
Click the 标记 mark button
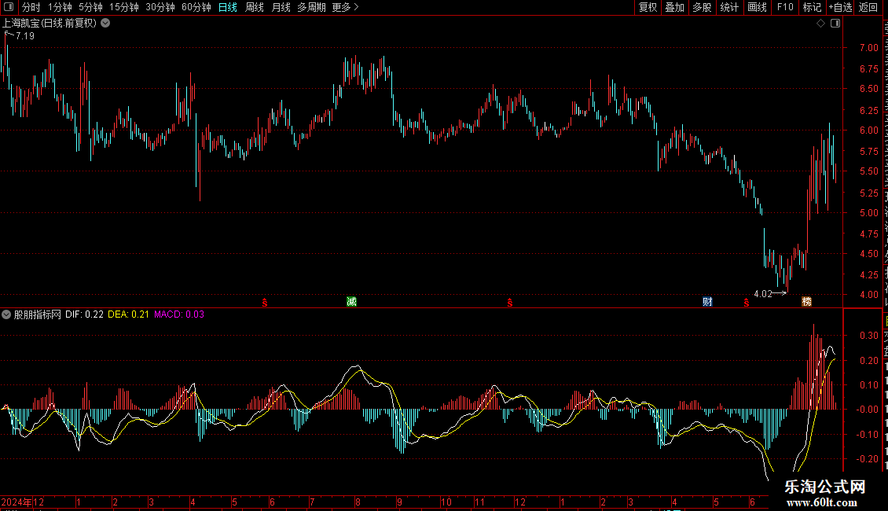click(812, 7)
